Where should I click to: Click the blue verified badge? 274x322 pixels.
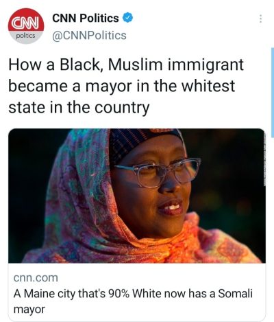tap(128, 18)
